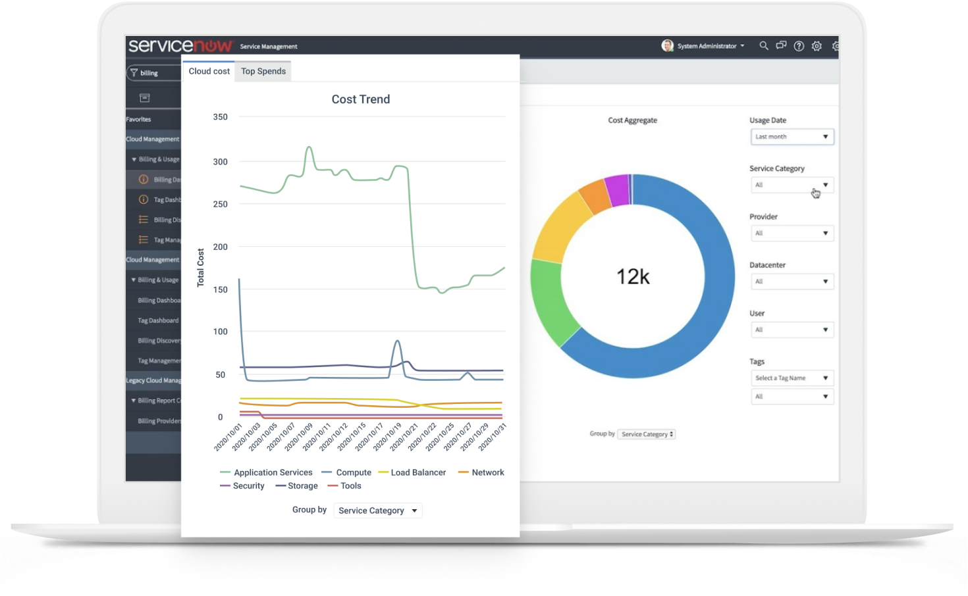The height and width of the screenshot is (596, 968).
Task: Open the Provider dropdown
Action: pos(792,234)
